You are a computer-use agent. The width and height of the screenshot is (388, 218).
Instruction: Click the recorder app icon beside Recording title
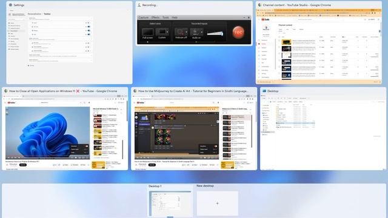click(x=139, y=5)
